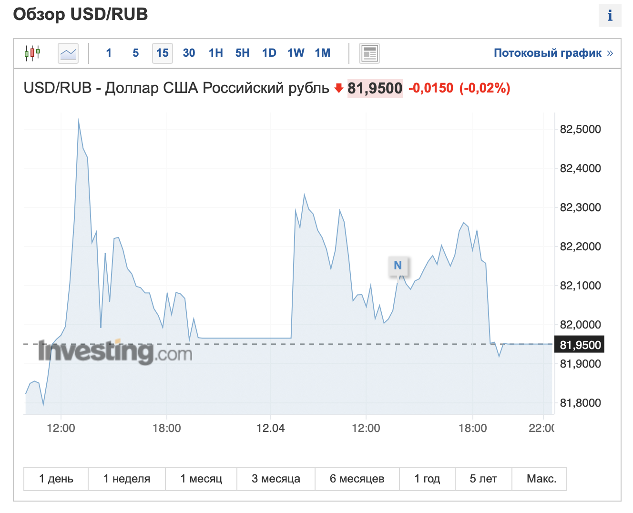The height and width of the screenshot is (513, 633).
Task: Display the 5 лет range
Action: (x=483, y=479)
